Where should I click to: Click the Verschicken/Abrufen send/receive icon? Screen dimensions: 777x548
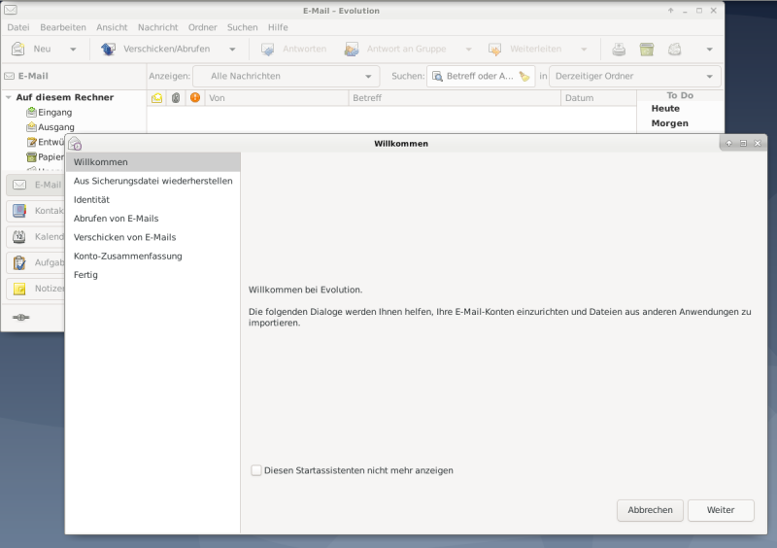(108, 49)
